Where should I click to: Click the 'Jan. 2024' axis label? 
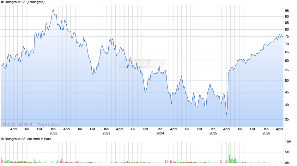pos(160,131)
